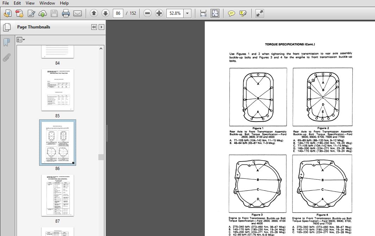The image size is (375, 236).
Task: Click the Print icon
Action: click(x=66, y=13)
